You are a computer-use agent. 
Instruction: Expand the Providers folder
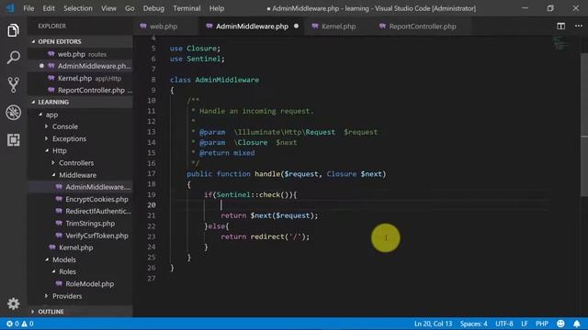click(x=80, y=296)
